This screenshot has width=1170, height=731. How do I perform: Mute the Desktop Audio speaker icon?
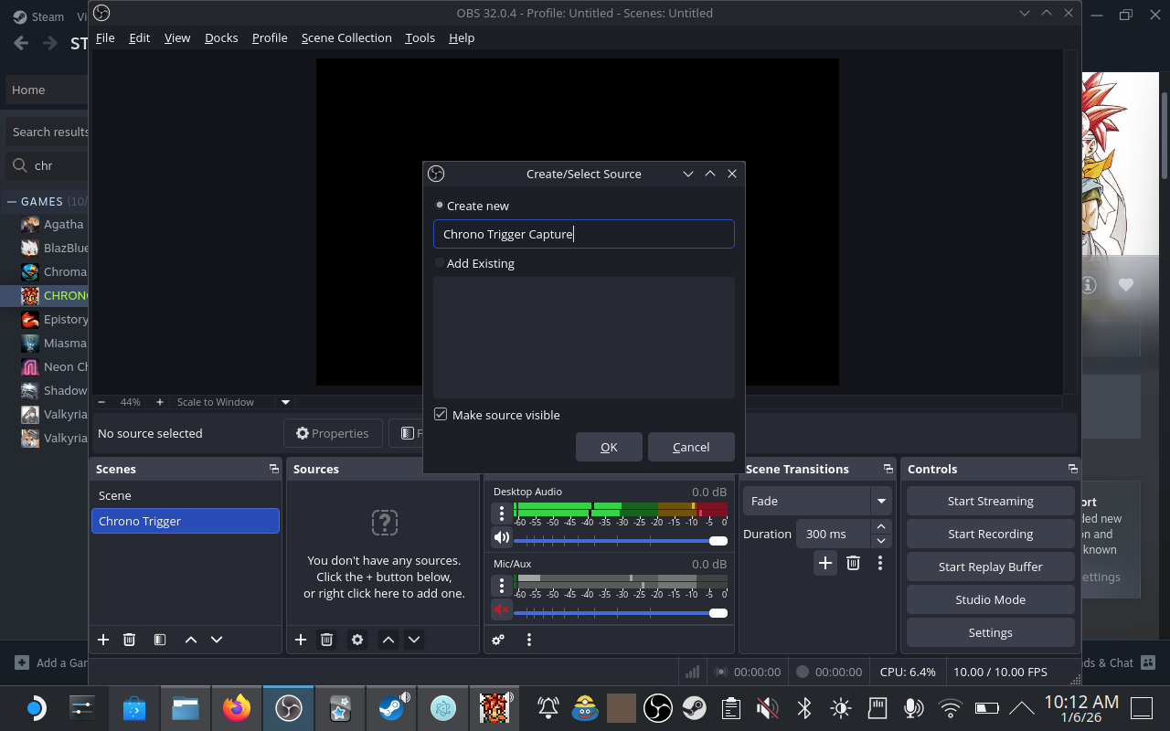(501, 537)
